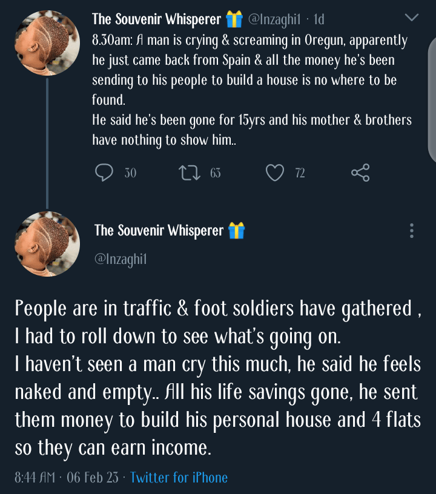Open the three-dot menu on the second tweet
Image resolution: width=436 pixels, height=494 pixels.
tap(412, 231)
